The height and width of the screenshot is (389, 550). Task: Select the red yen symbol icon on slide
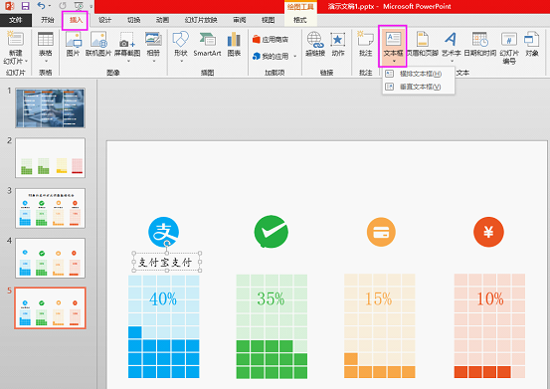(488, 232)
